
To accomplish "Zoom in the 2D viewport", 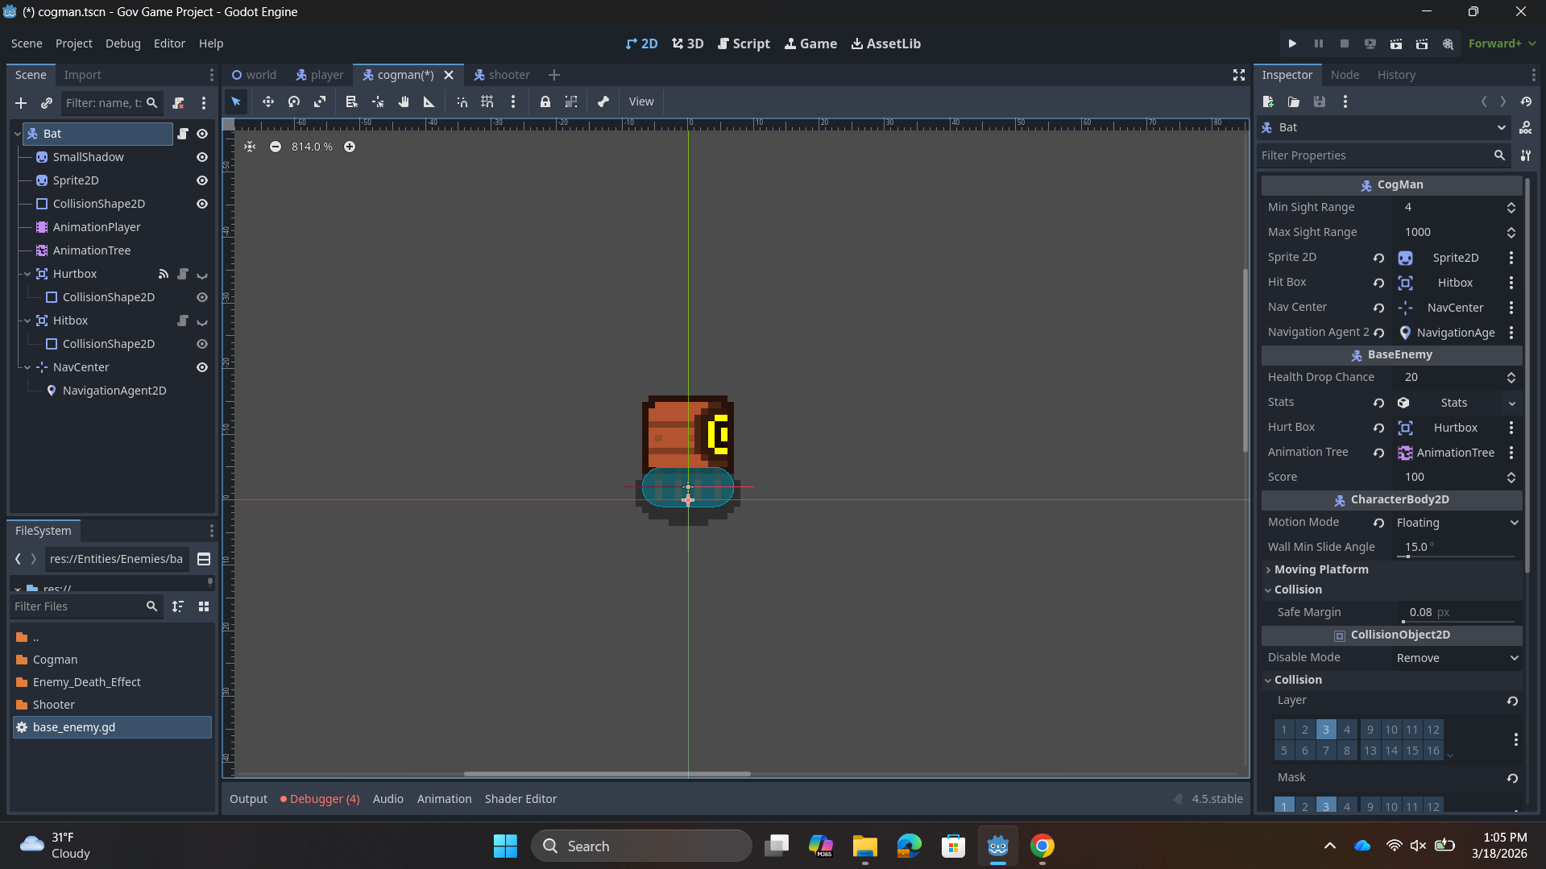I will point(350,147).
